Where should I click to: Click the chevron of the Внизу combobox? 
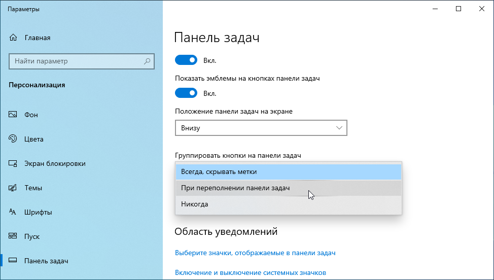[x=339, y=128]
